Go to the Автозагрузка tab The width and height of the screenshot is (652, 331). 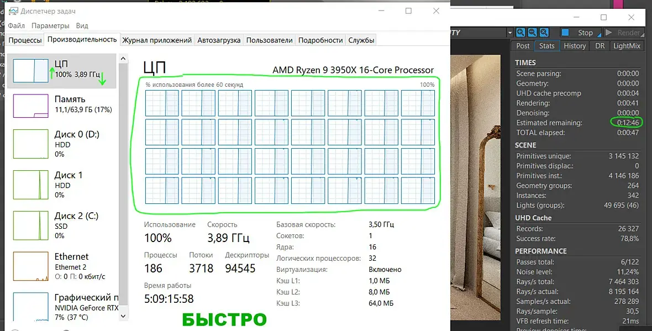pyautogui.click(x=219, y=40)
